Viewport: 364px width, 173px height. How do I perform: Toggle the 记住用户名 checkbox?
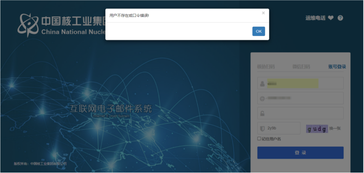[x=259, y=139]
